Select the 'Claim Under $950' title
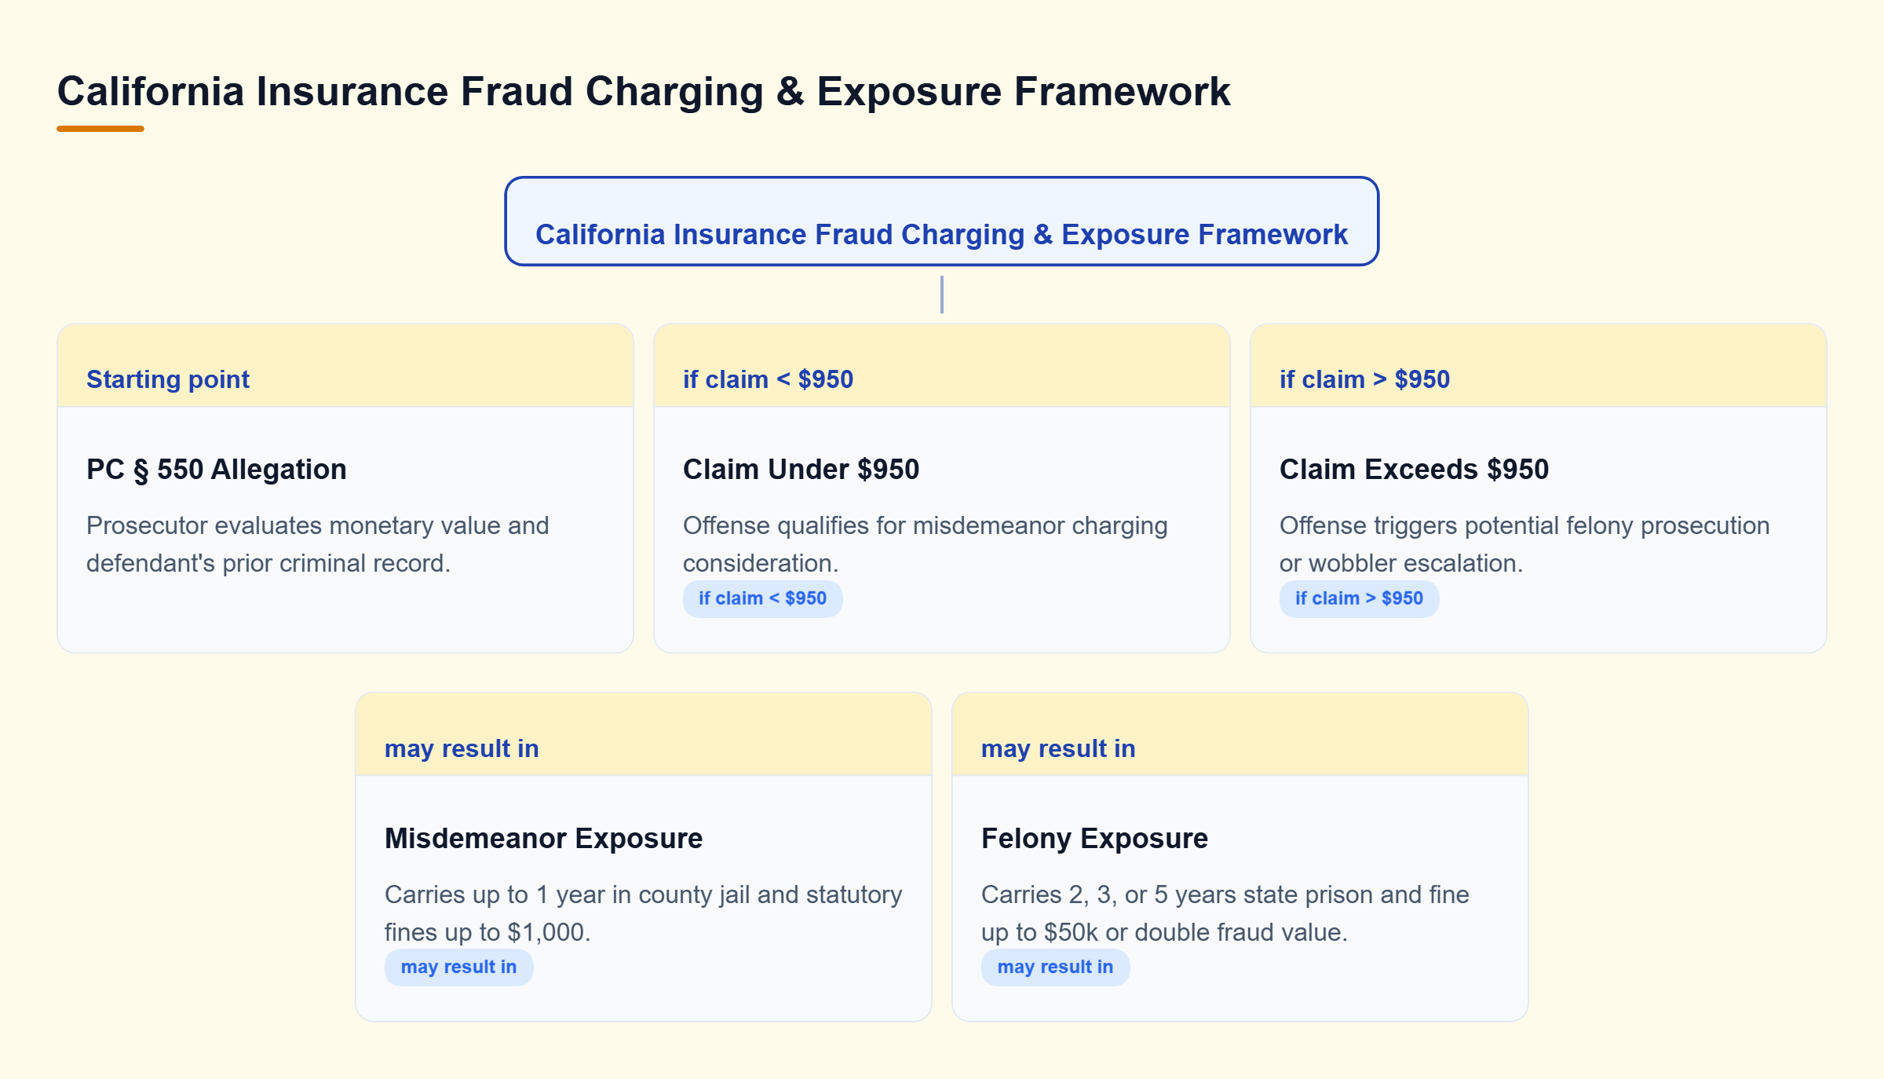The image size is (1884, 1079). (x=801, y=470)
